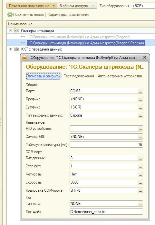Toggle В общем доступе mode button
The image size is (155, 225).
77,6
